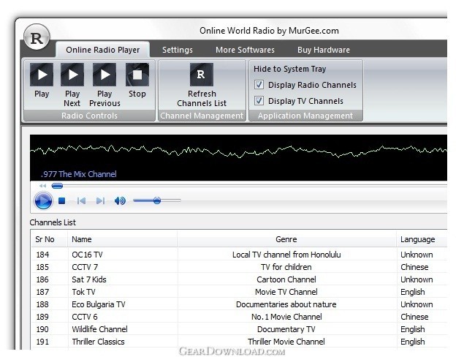Select the CCTV 7 channel row
Image resolution: width=464 pixels, height=357 pixels.
239,267
